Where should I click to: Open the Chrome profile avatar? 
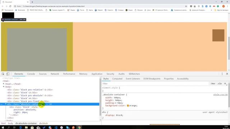224,6
